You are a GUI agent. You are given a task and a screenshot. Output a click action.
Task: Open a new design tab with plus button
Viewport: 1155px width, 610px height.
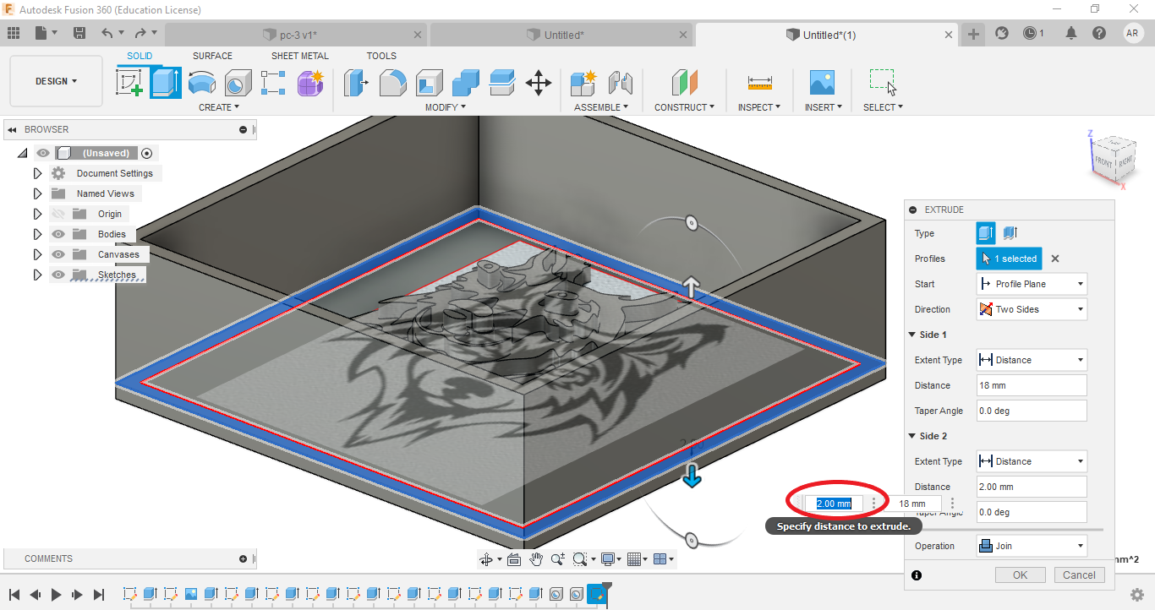click(974, 34)
